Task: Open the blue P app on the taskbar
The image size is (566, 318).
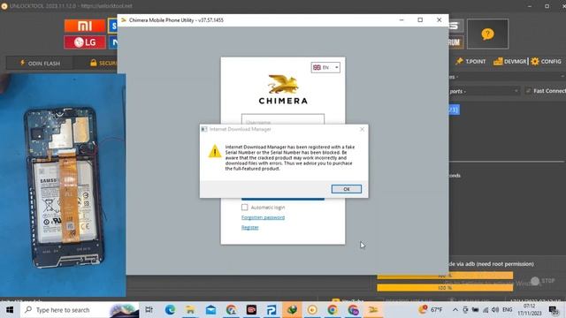Action: [x=272, y=310]
